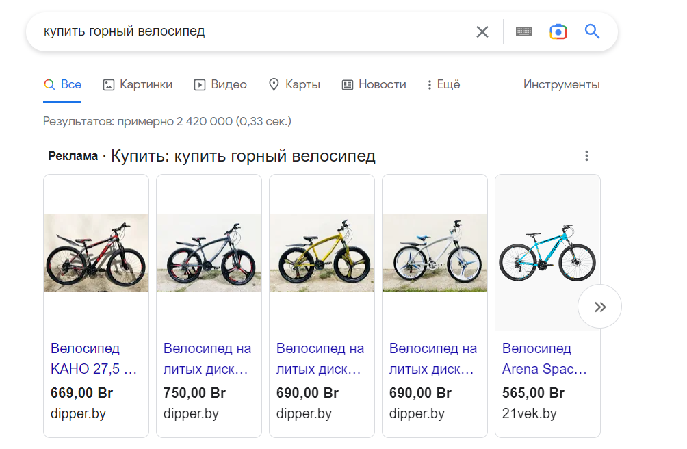
Task: Click the grey bicycle priced 750,00 Br image
Action: (x=209, y=253)
